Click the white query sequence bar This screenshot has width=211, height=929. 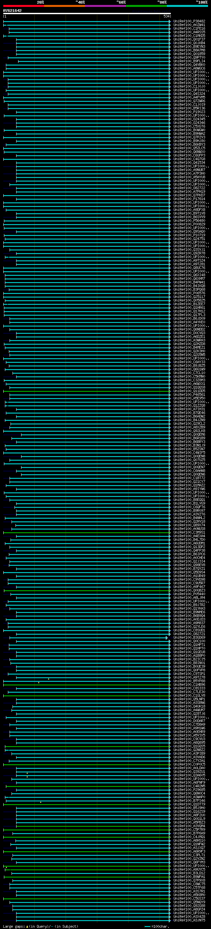[87, 13]
